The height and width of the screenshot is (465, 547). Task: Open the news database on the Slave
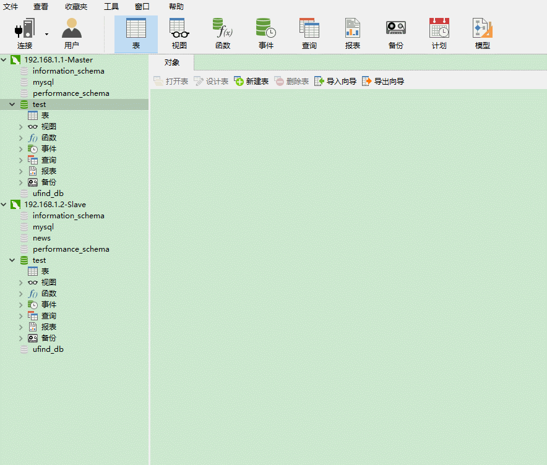click(x=43, y=237)
